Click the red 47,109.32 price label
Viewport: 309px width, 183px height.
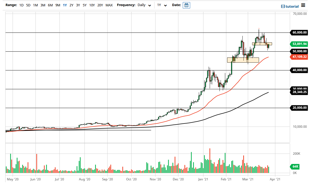click(x=299, y=57)
